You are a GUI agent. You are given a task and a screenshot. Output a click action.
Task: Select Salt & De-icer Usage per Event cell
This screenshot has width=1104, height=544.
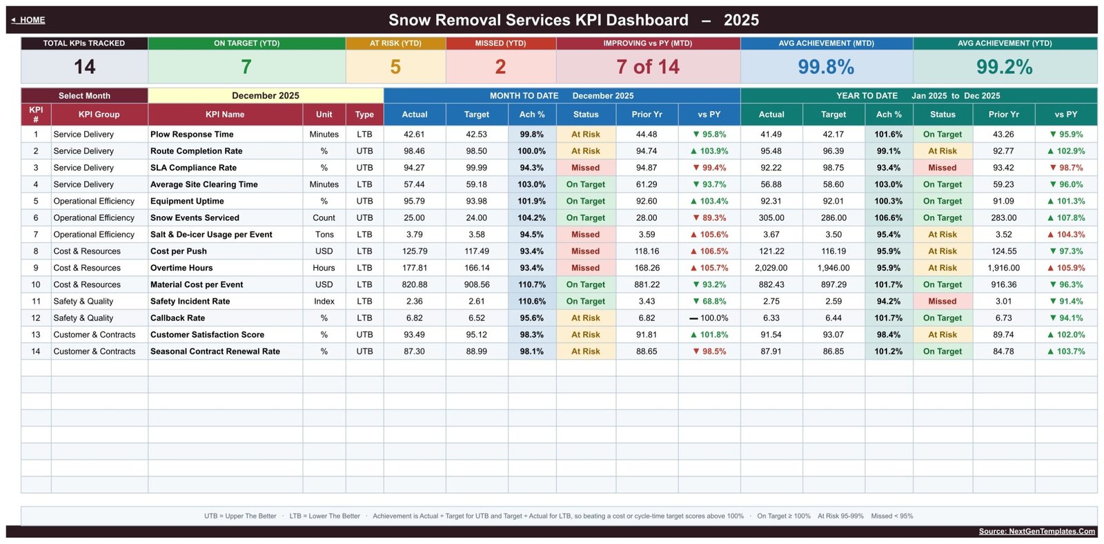225,235
